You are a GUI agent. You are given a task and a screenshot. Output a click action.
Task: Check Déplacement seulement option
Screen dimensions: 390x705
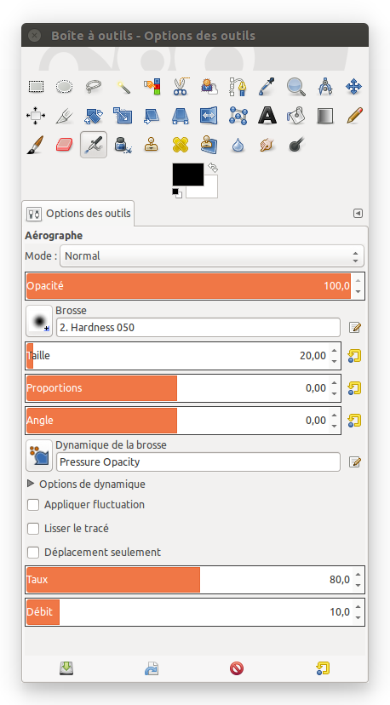[33, 552]
